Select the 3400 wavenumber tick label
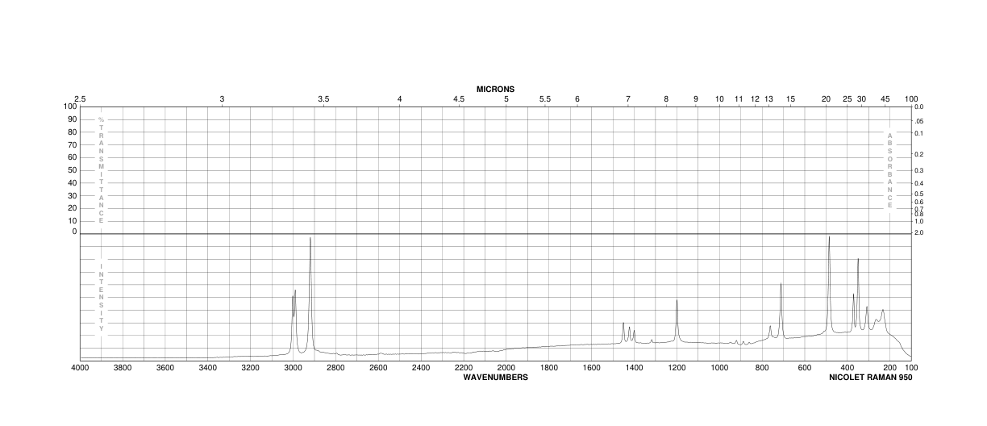 (x=207, y=368)
